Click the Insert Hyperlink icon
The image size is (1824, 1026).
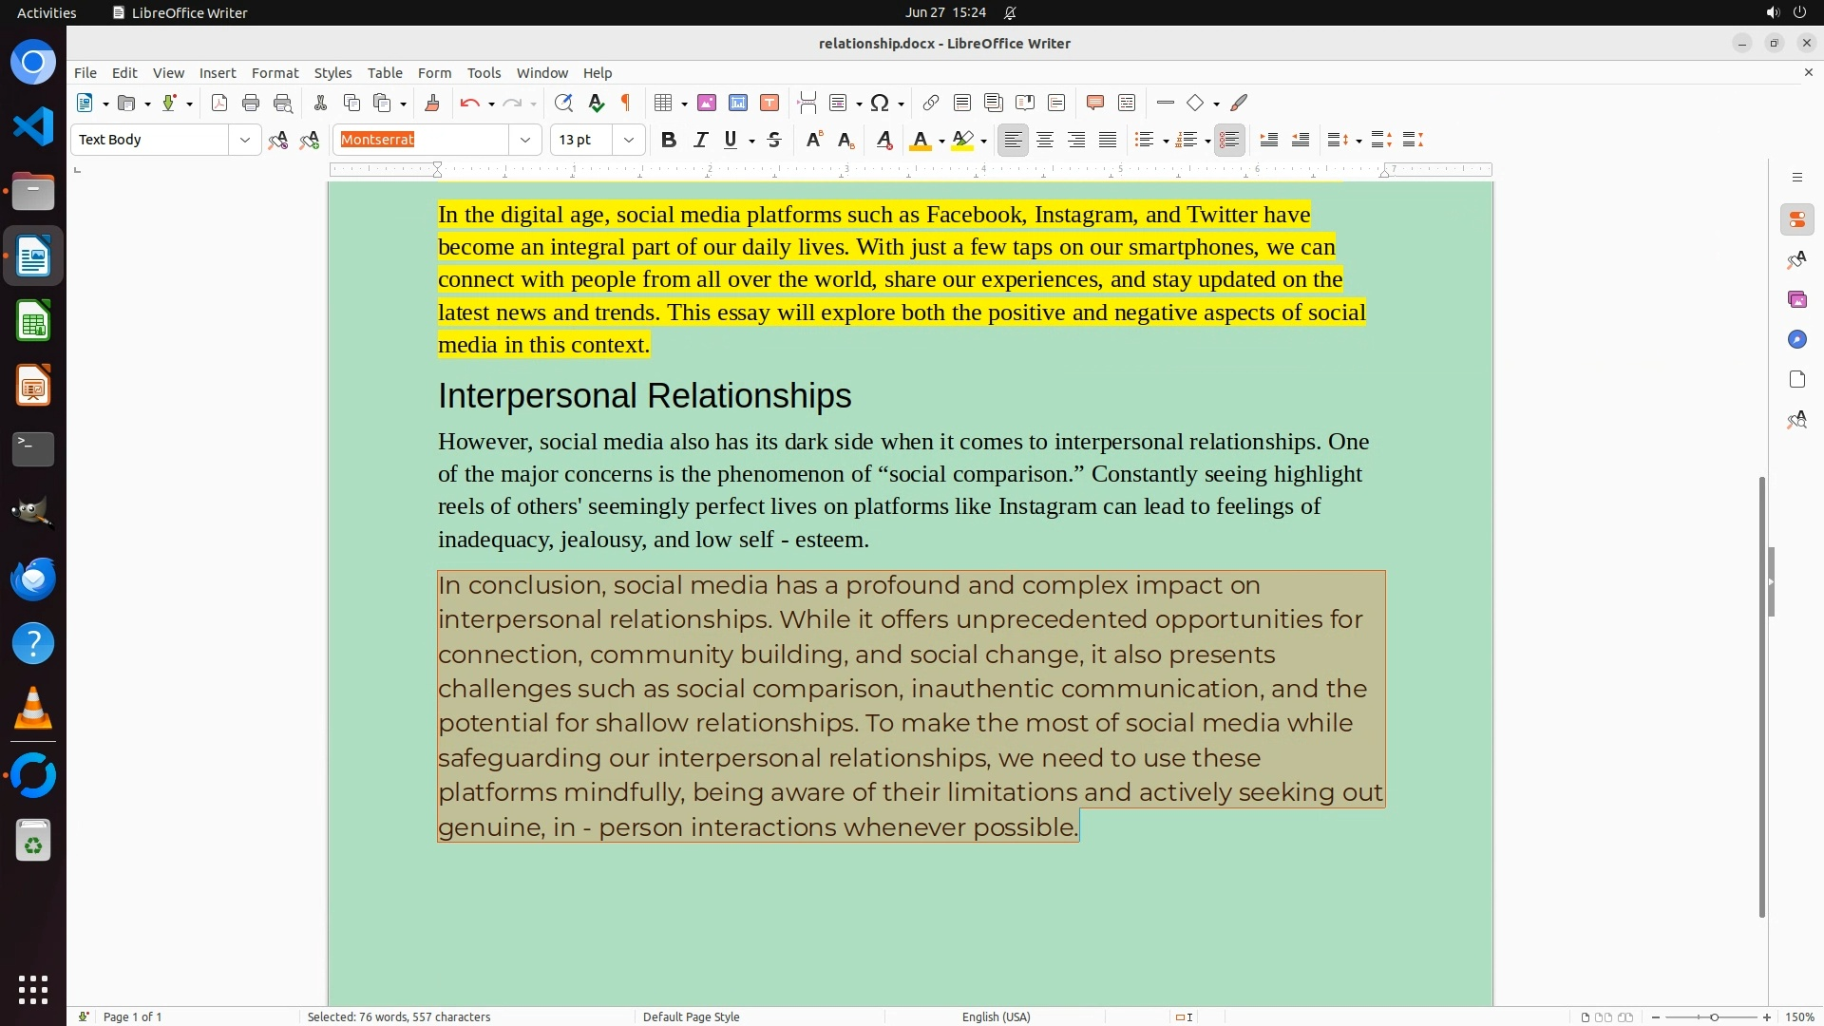click(931, 104)
